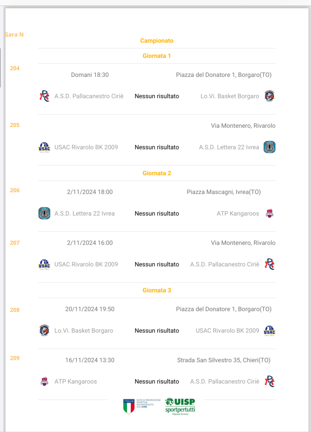
Task: Open the Strada San Silvestro 35, Chieri venue
Action: coord(224,360)
